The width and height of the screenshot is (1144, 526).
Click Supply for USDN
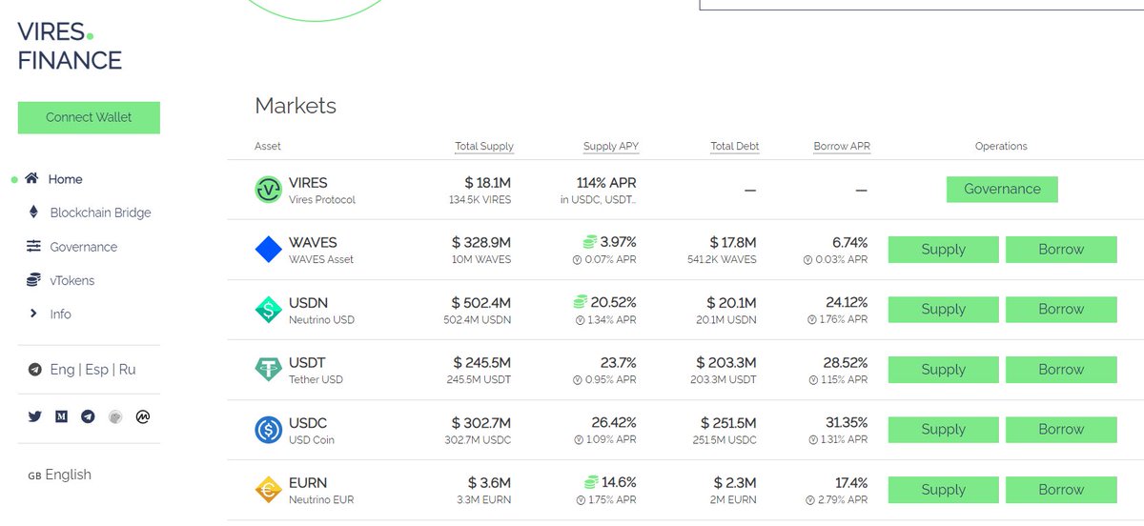tap(944, 310)
